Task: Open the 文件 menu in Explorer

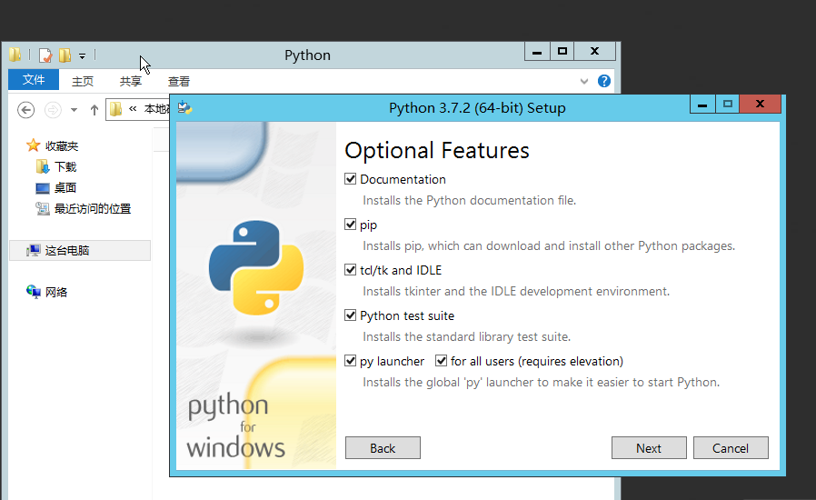Action: [34, 80]
